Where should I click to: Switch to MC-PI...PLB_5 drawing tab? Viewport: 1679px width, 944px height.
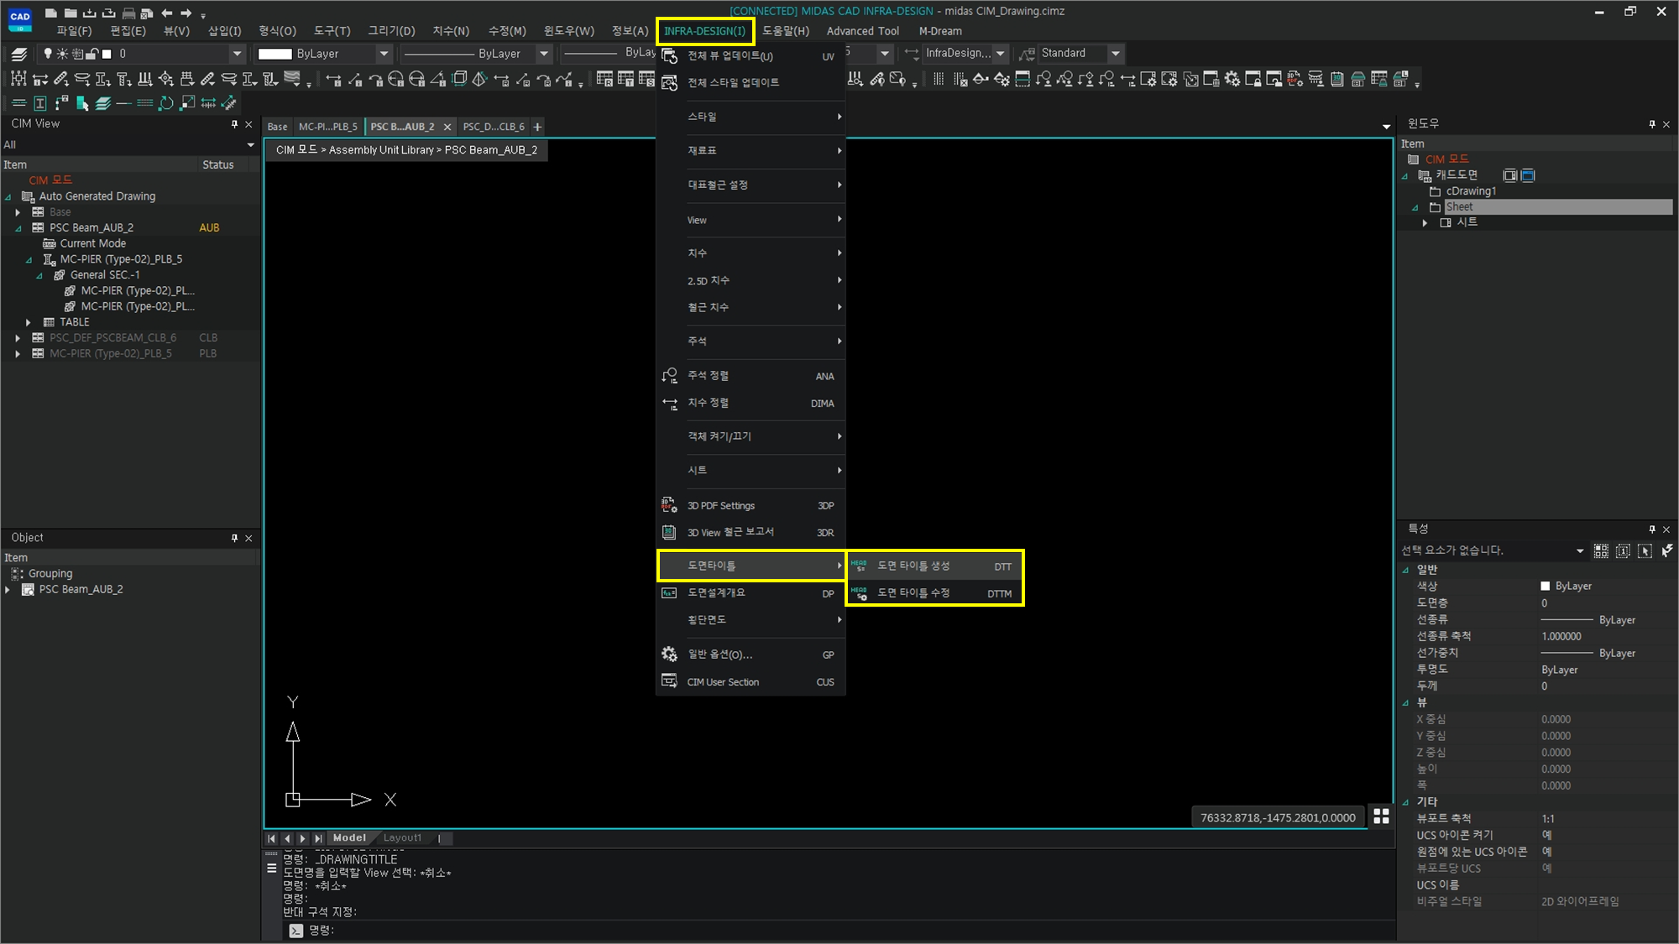click(x=327, y=127)
